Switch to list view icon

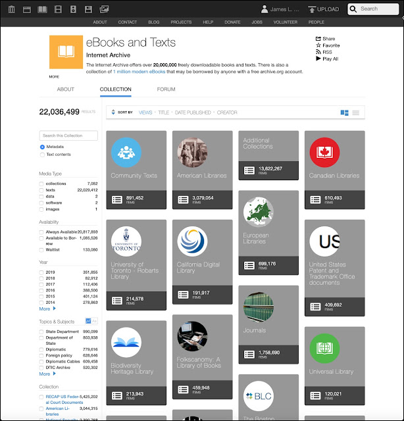(356, 112)
